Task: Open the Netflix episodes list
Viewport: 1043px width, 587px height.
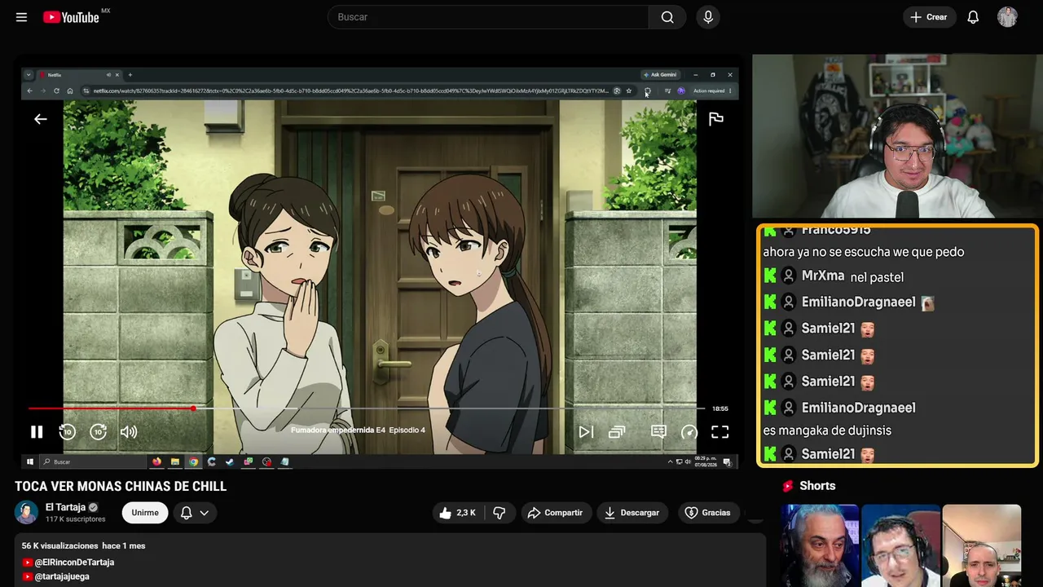Action: [617, 432]
